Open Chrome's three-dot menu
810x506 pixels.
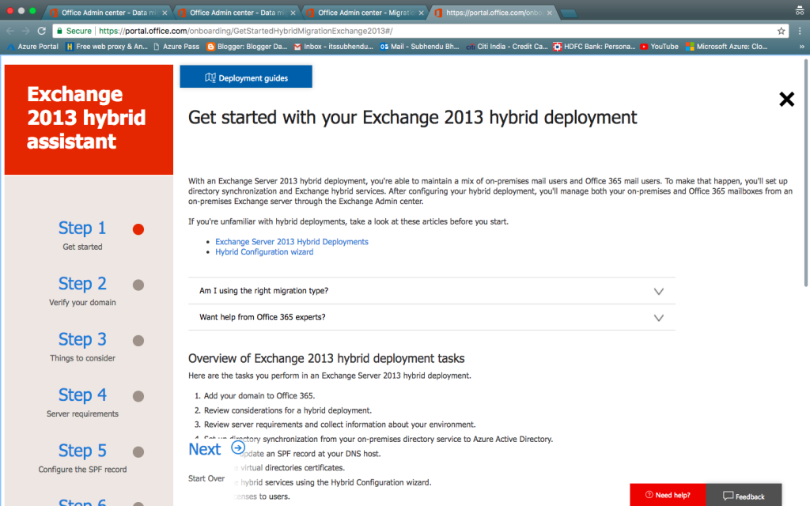tap(800, 31)
